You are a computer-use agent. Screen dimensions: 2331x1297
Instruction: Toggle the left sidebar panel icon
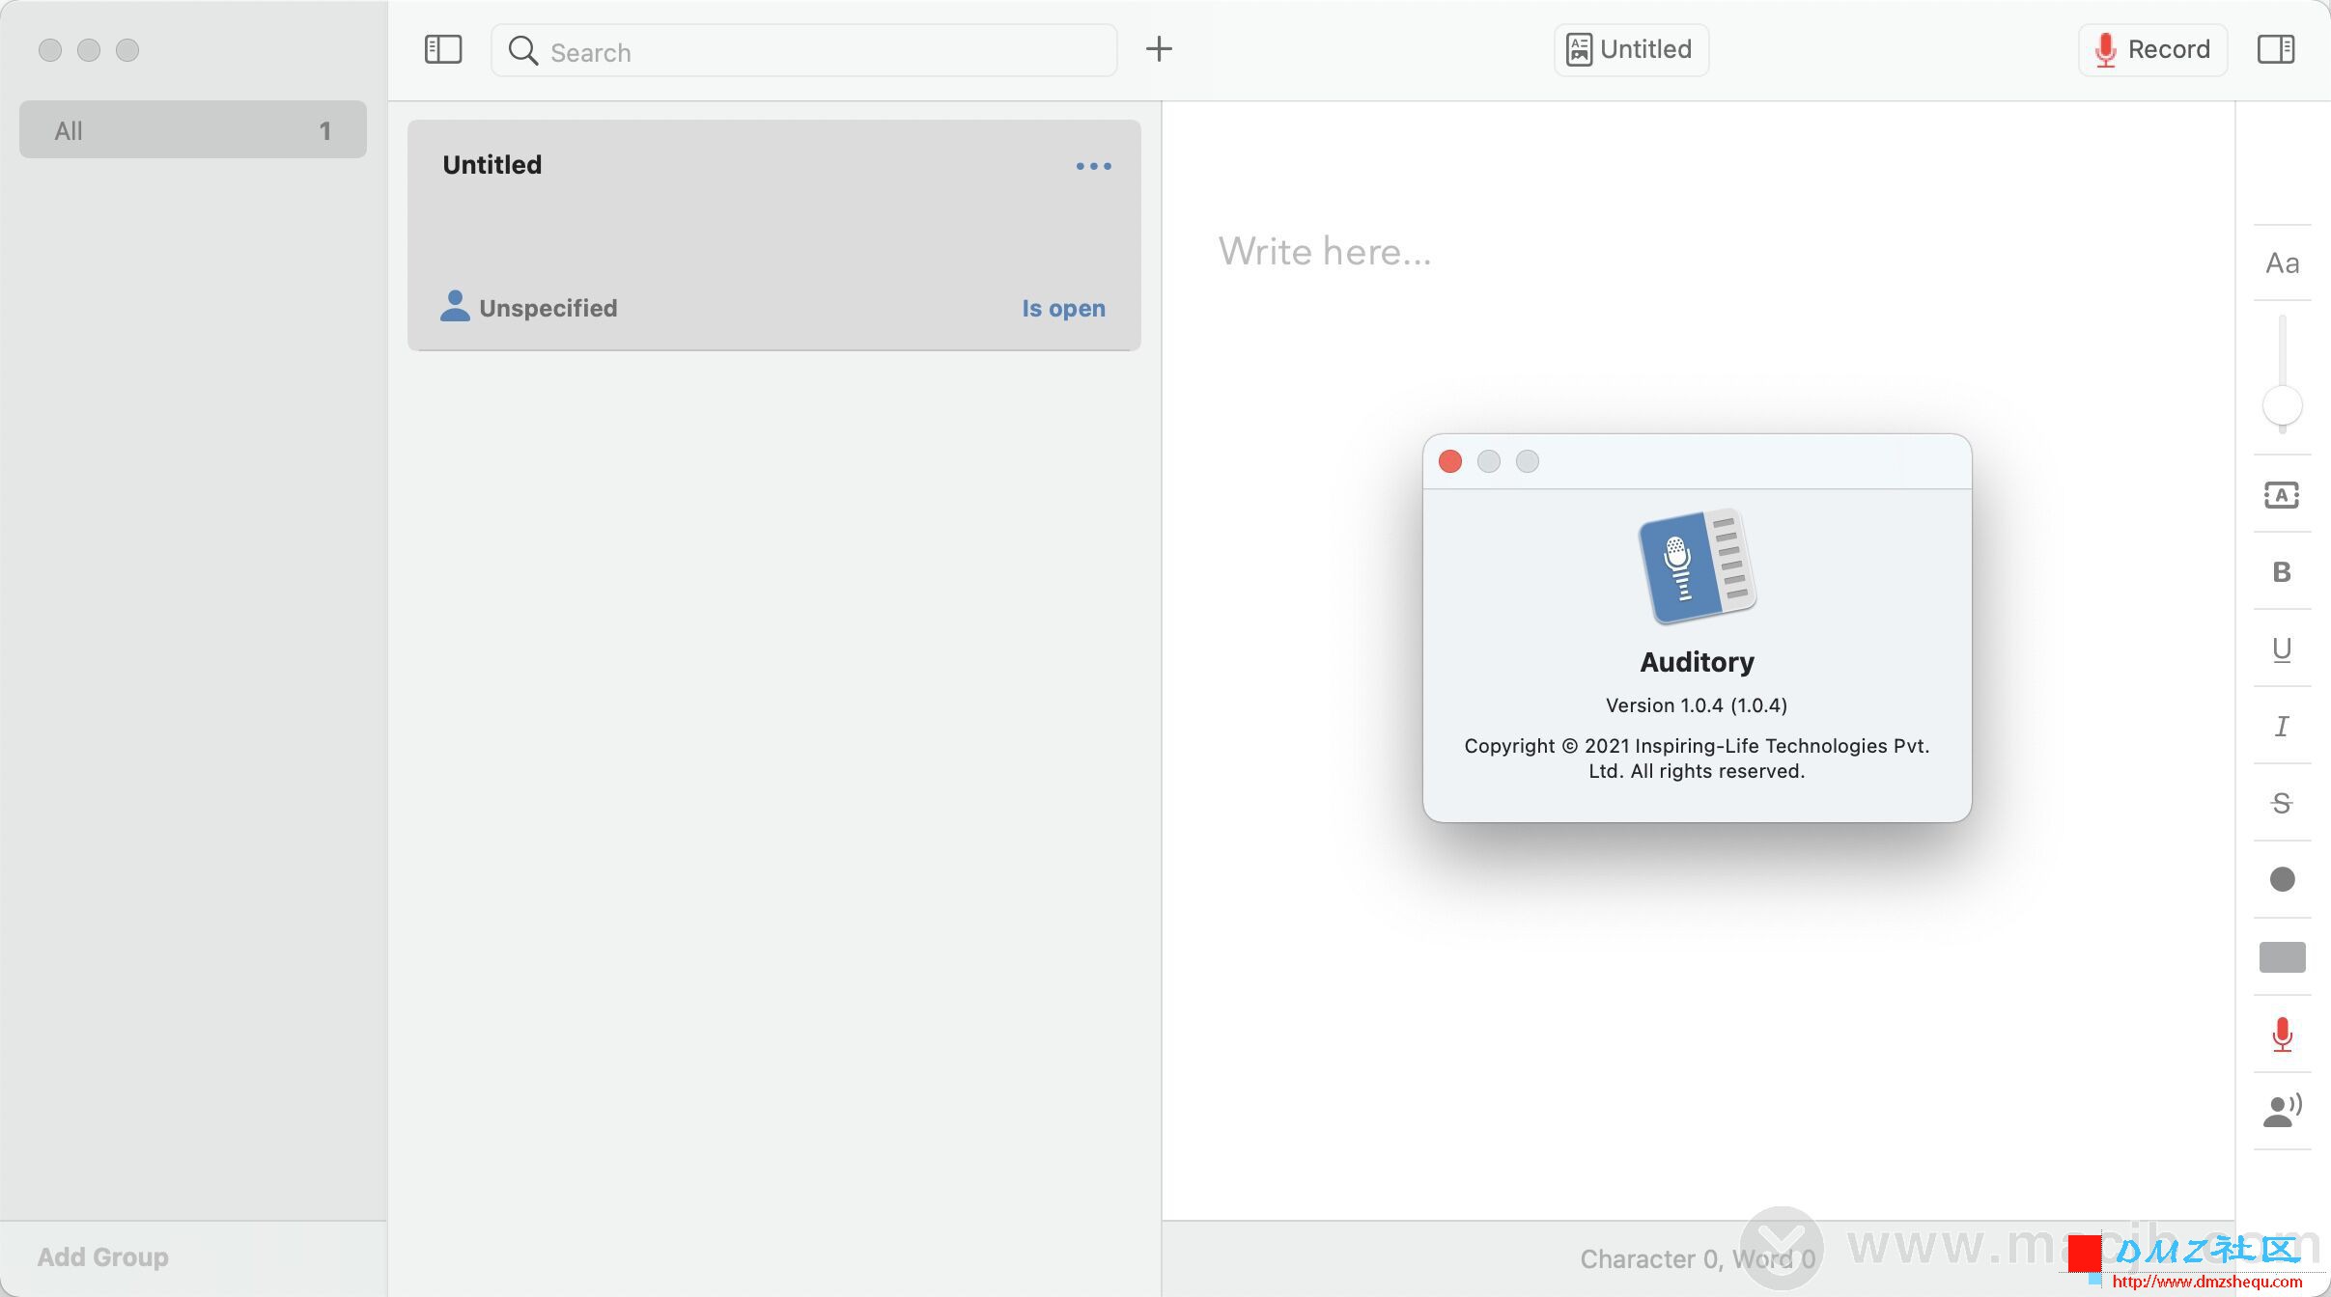443,49
